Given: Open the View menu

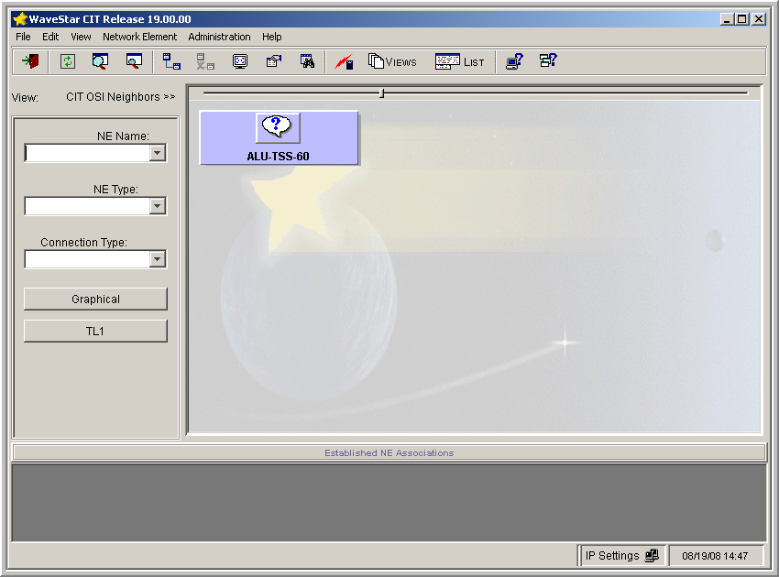Looking at the screenshot, I should point(81,37).
